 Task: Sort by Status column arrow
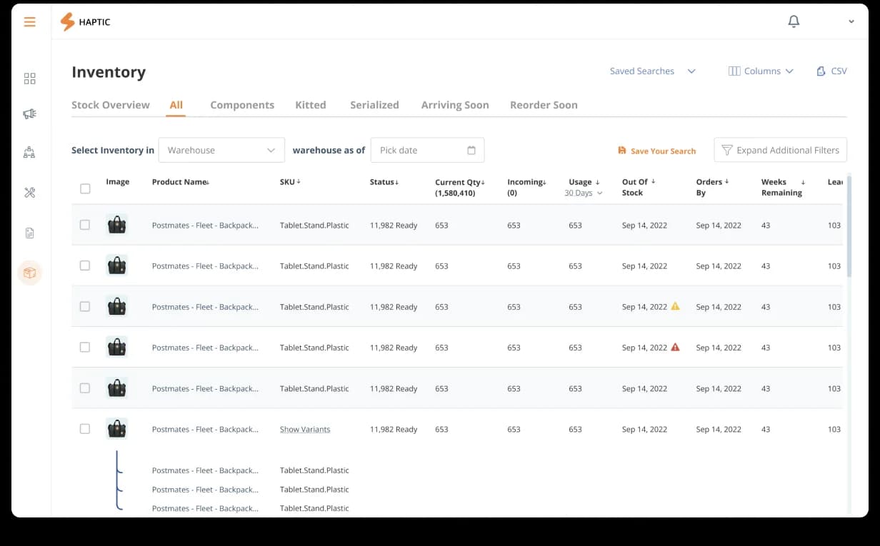click(x=396, y=183)
